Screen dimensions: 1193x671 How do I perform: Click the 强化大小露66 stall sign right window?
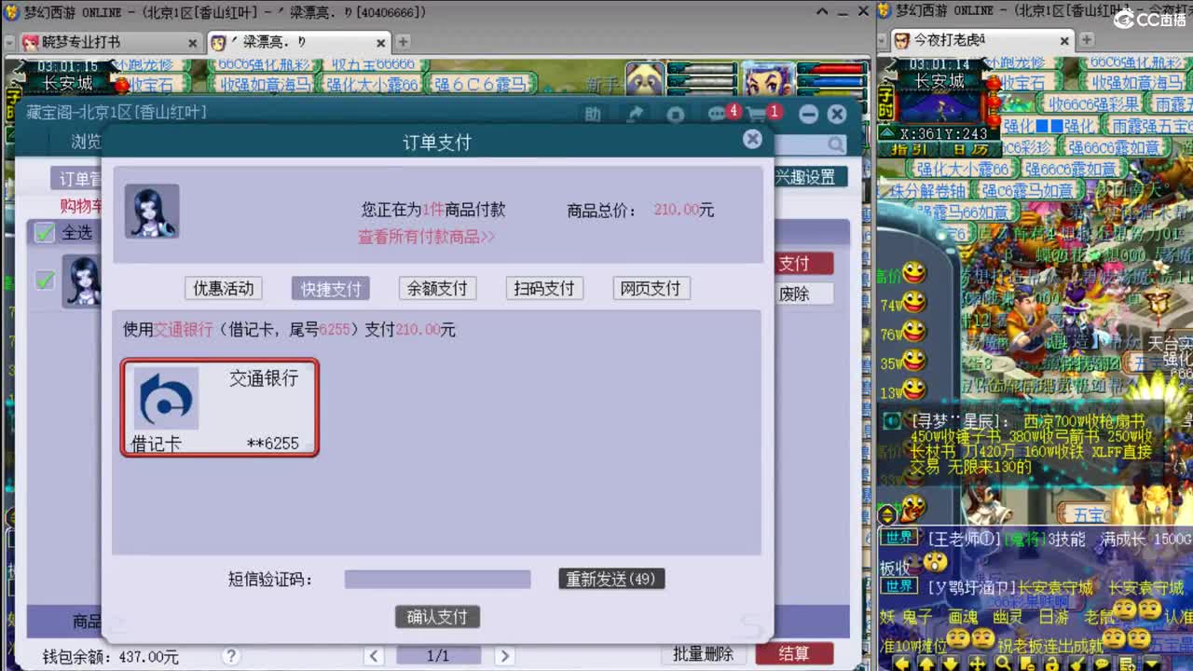pyautogui.click(x=962, y=169)
